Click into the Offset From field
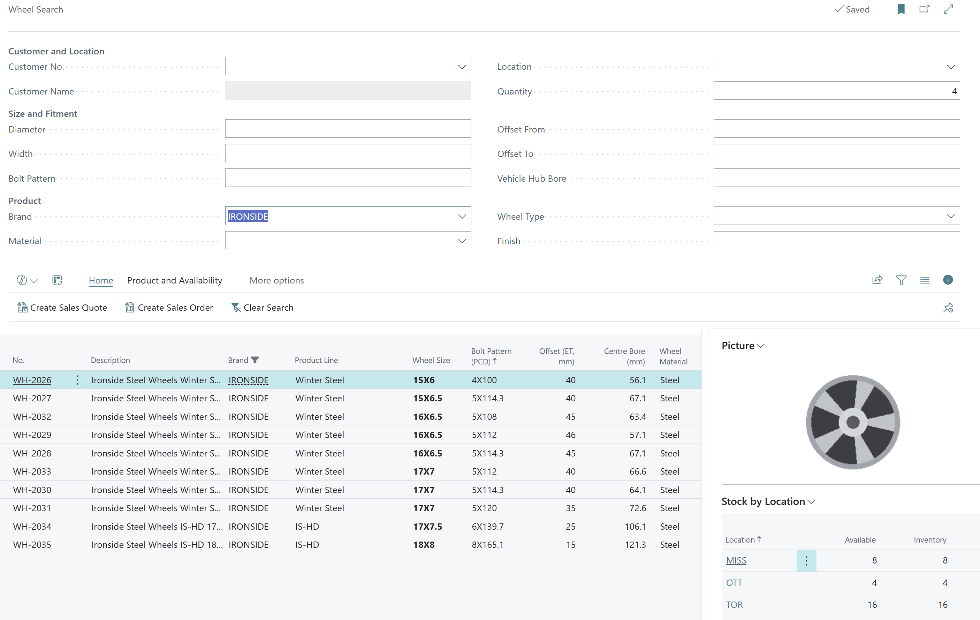The height and width of the screenshot is (620, 980). [x=837, y=129]
